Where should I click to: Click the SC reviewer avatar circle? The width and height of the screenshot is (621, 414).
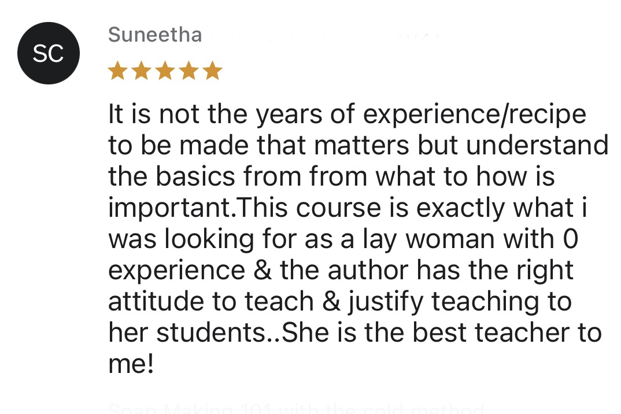click(49, 53)
